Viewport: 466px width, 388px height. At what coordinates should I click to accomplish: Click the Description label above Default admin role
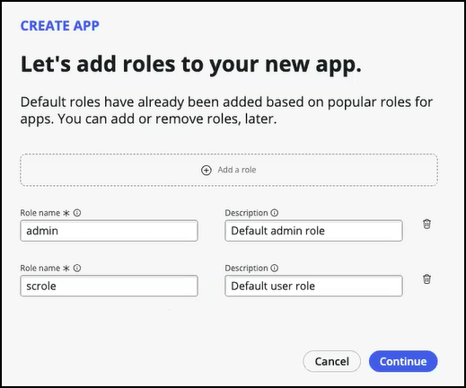[x=246, y=213]
